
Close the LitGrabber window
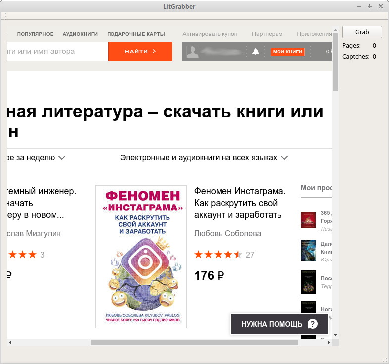tap(381, 6)
